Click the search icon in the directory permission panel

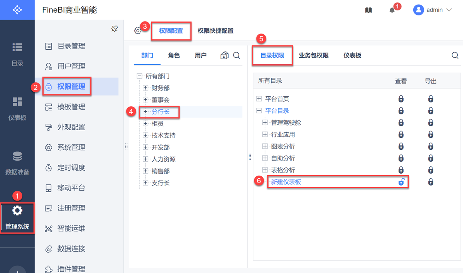455,56
